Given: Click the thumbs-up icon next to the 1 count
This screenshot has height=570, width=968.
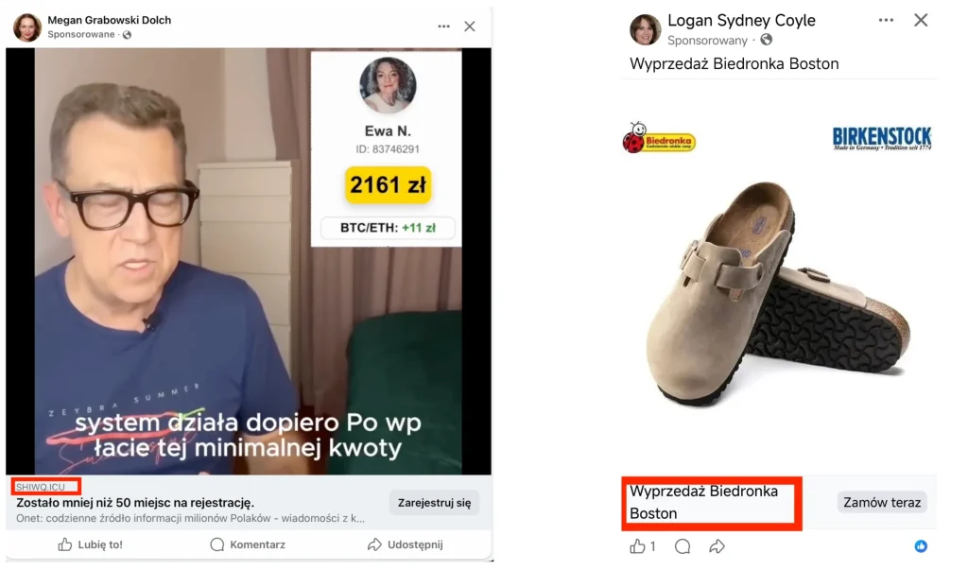Looking at the screenshot, I should tap(637, 545).
